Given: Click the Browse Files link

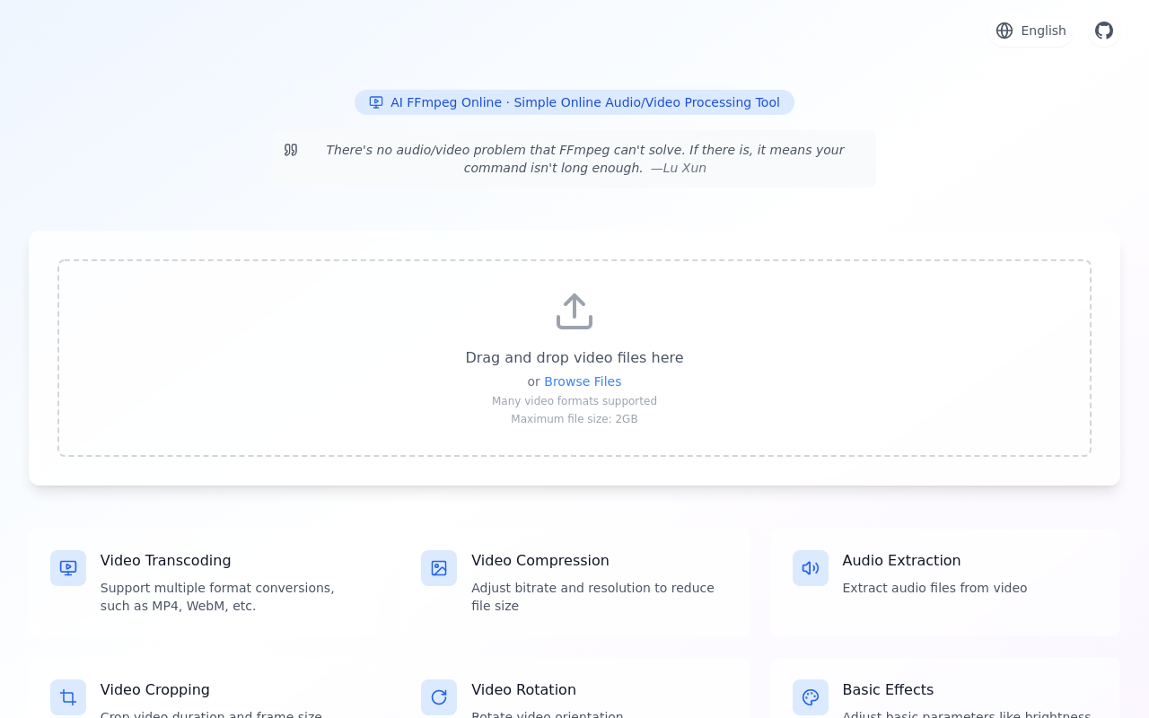Looking at the screenshot, I should pyautogui.click(x=583, y=381).
